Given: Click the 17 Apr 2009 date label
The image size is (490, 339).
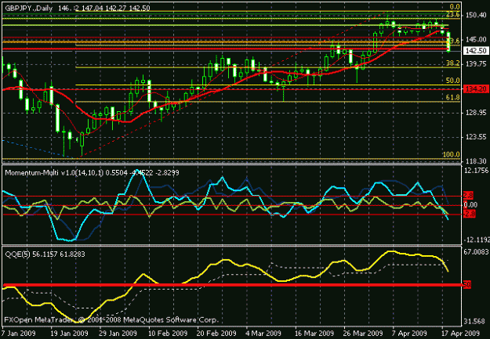Looking at the screenshot, I should click(x=461, y=334).
